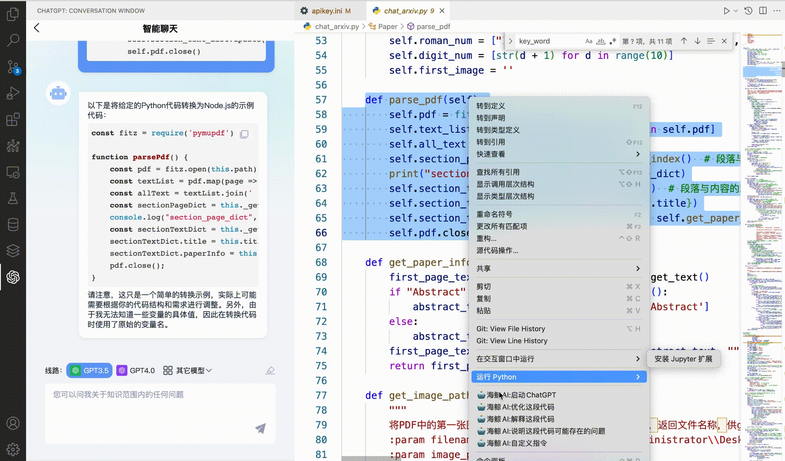
Task: Select the GPT3.5 model line
Action: tap(89, 371)
